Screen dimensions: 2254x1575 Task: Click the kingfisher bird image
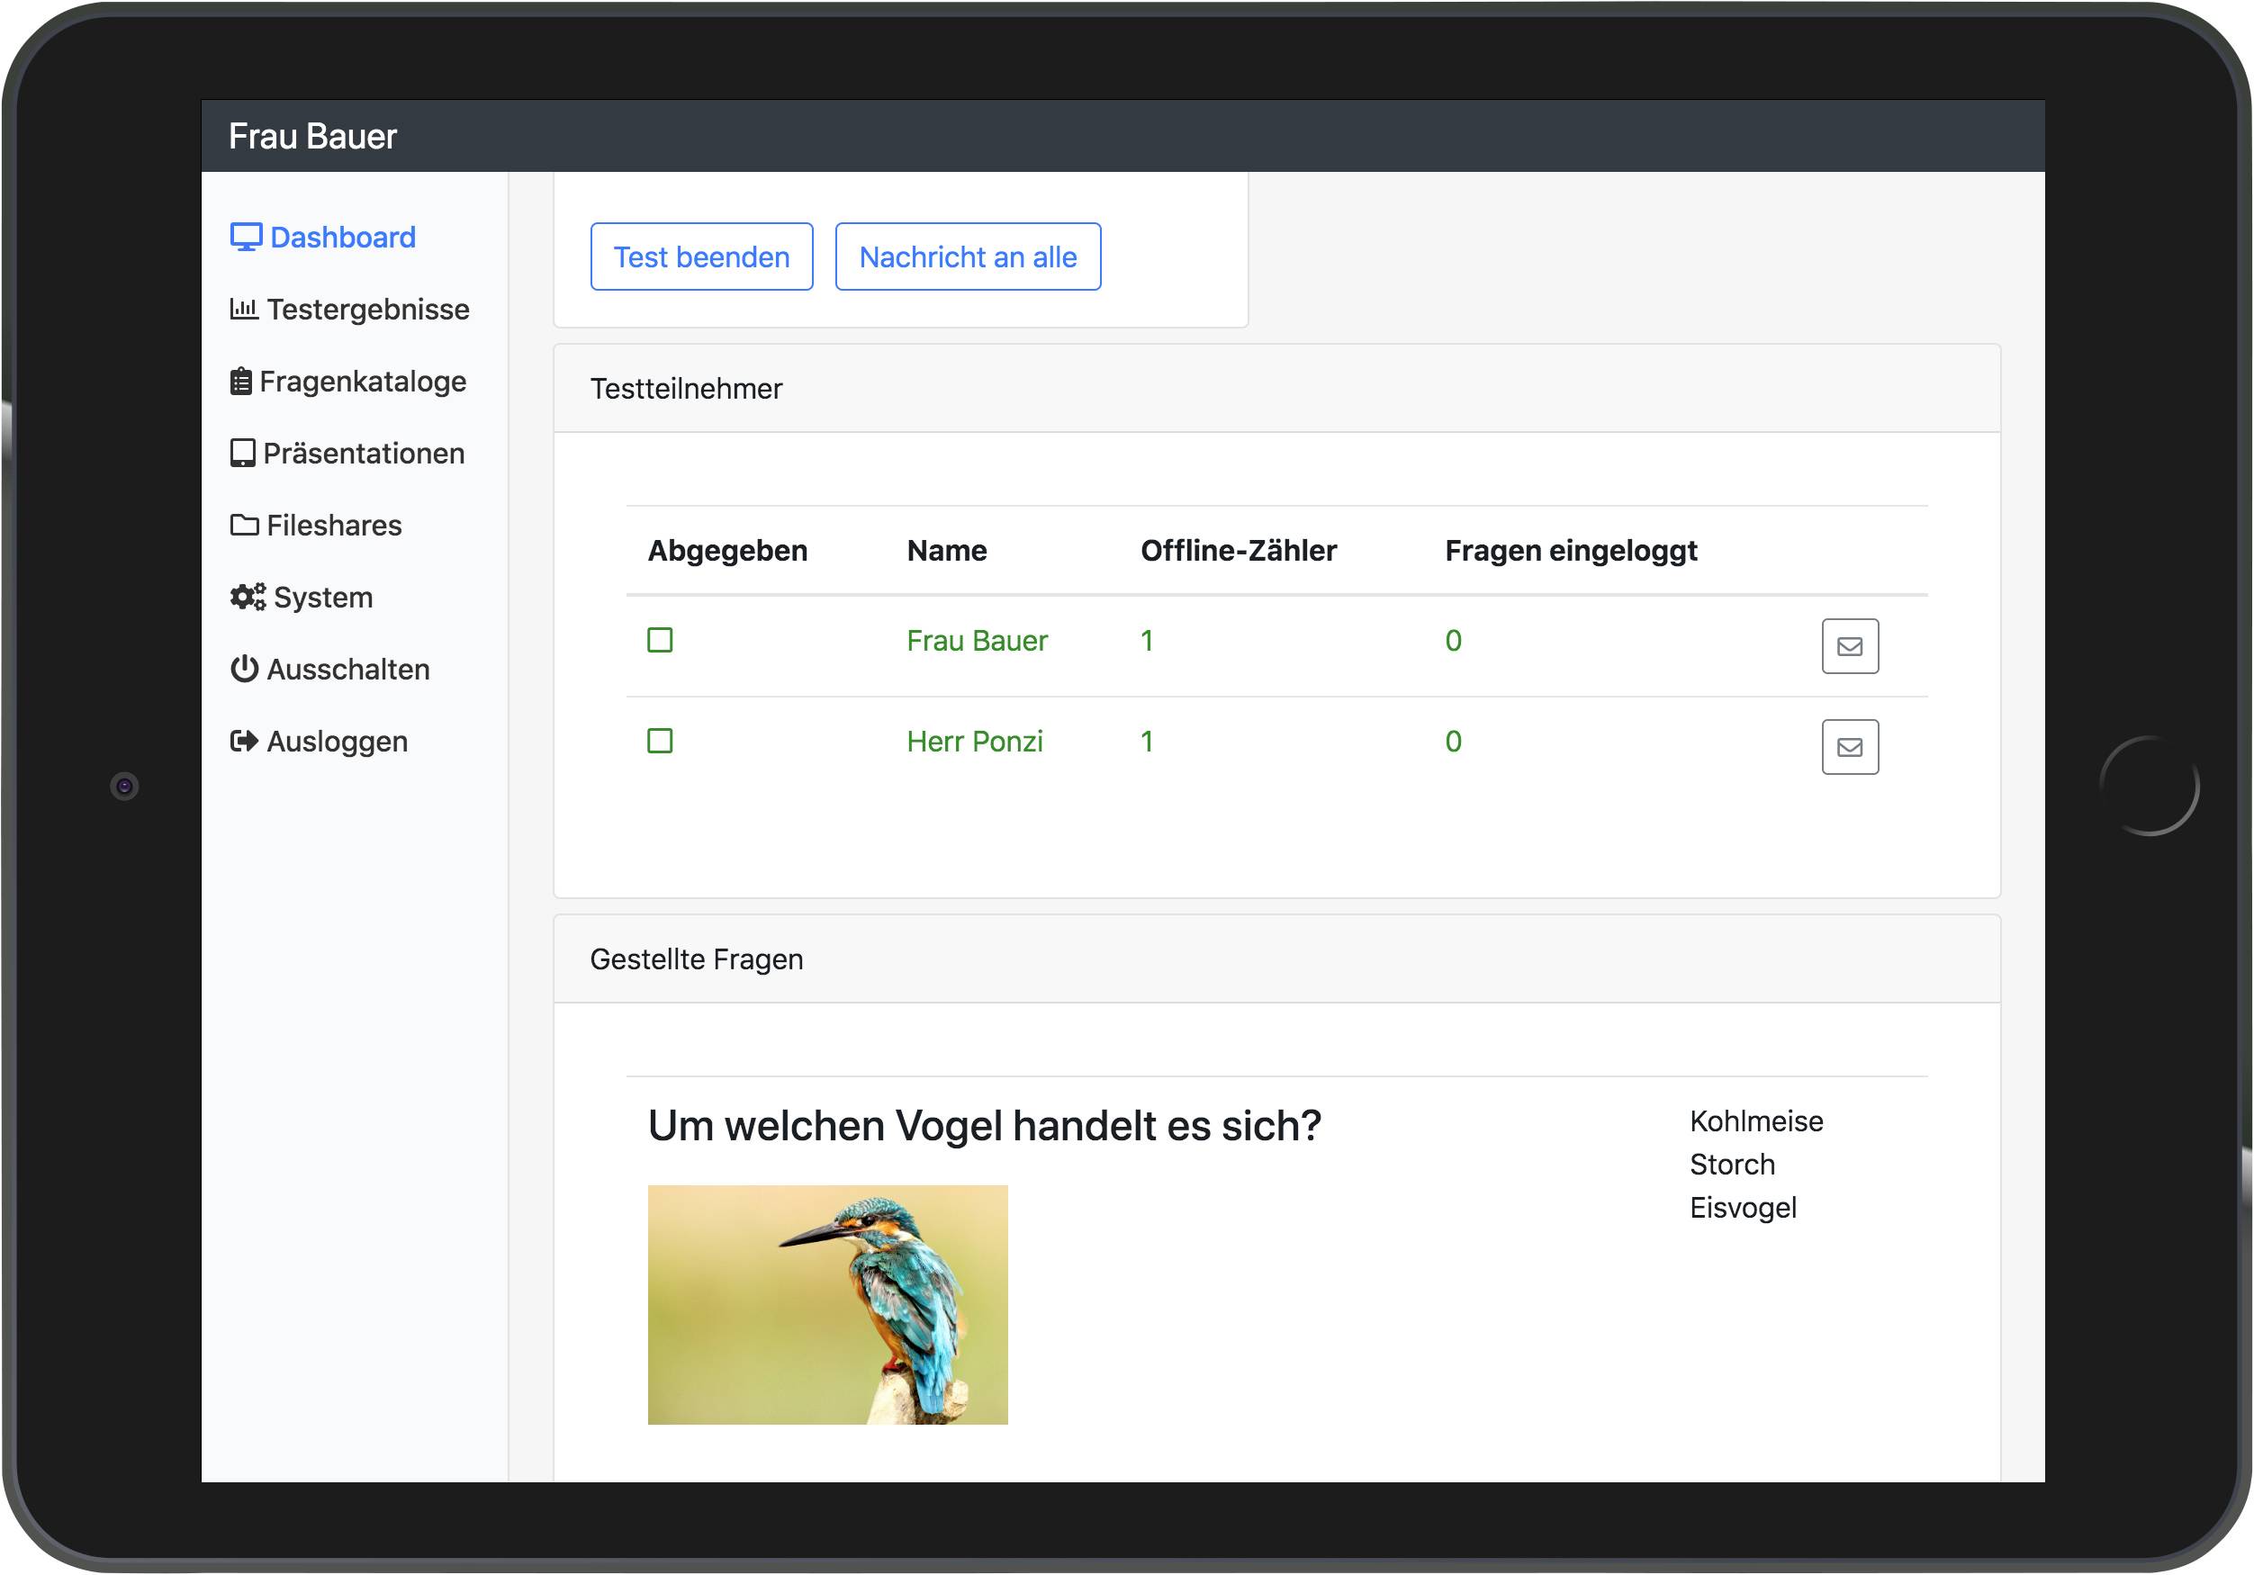tap(826, 1305)
